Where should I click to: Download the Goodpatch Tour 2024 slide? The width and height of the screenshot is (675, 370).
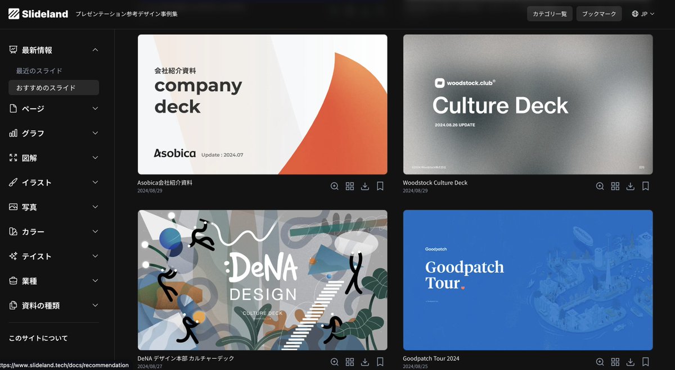pyautogui.click(x=631, y=362)
